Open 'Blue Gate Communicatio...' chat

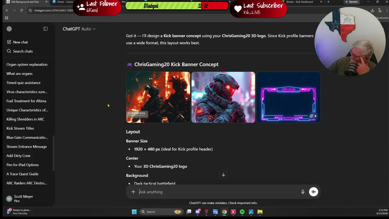[x=27, y=137]
